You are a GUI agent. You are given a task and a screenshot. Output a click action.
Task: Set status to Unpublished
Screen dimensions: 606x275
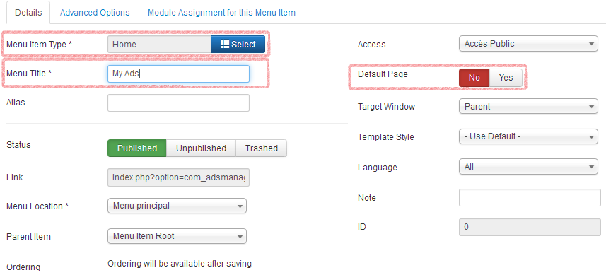tap(201, 148)
